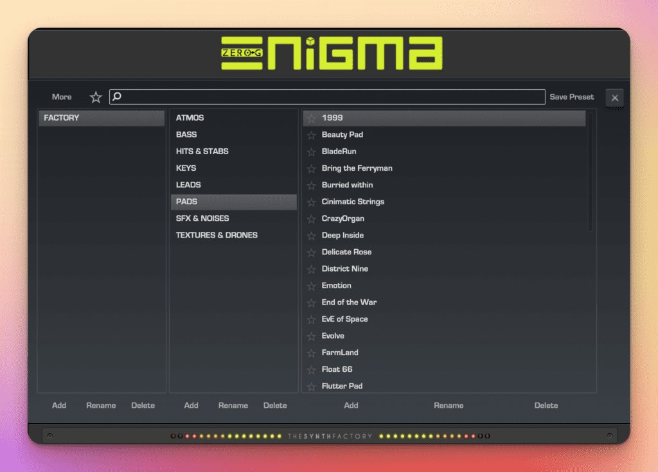The height and width of the screenshot is (472, 658).
Task: Load the Bring the Ferryman preset
Action: [445, 168]
